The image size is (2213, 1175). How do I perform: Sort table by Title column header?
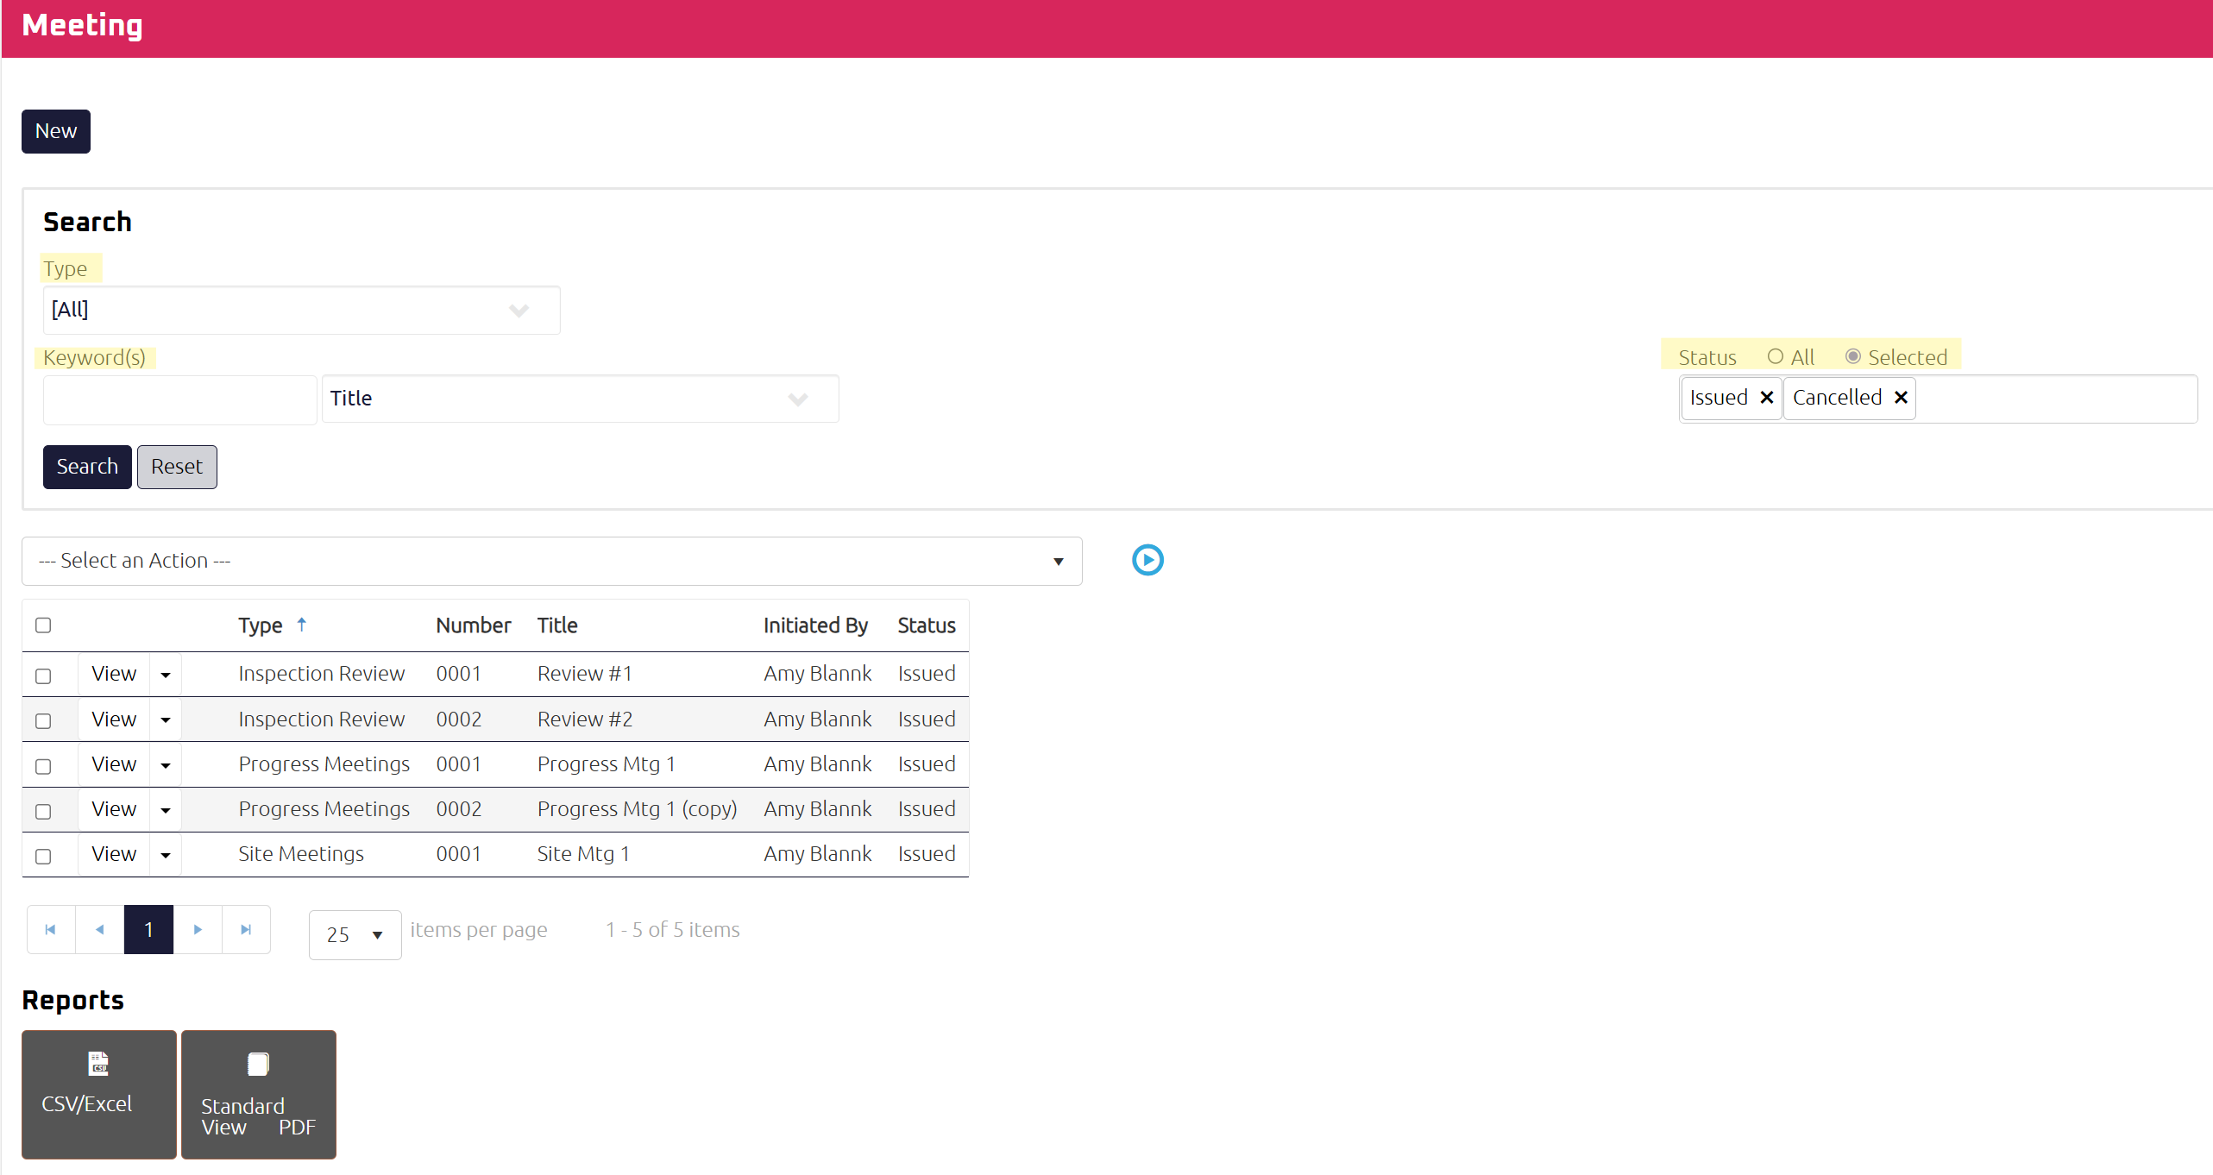point(557,625)
